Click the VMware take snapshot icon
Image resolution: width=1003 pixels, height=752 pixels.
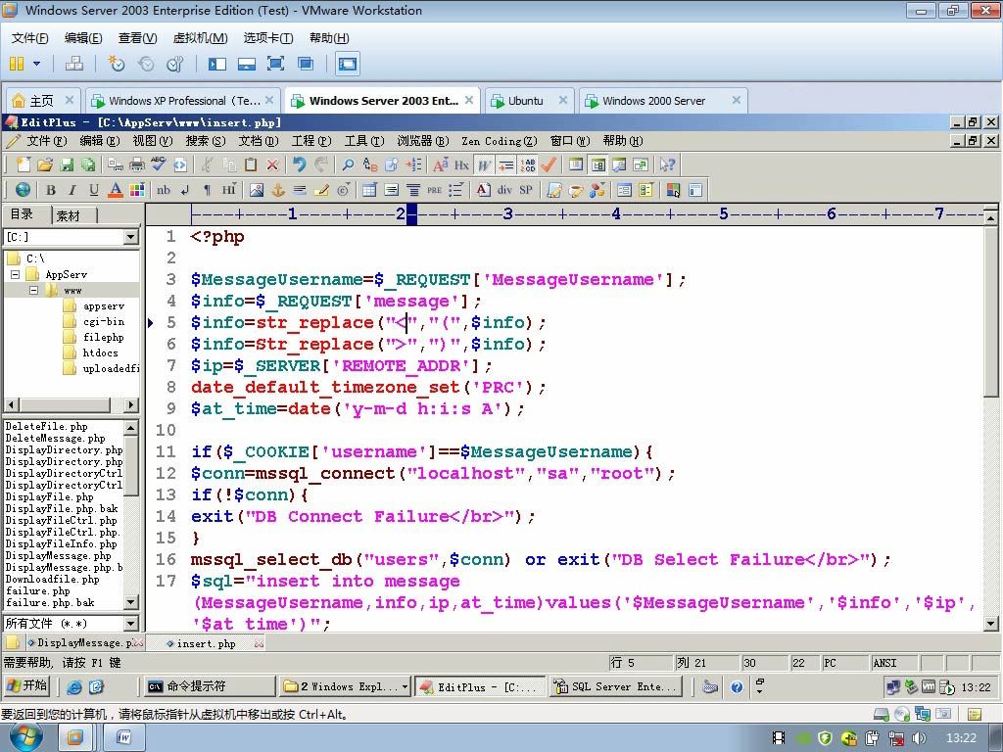point(116,64)
